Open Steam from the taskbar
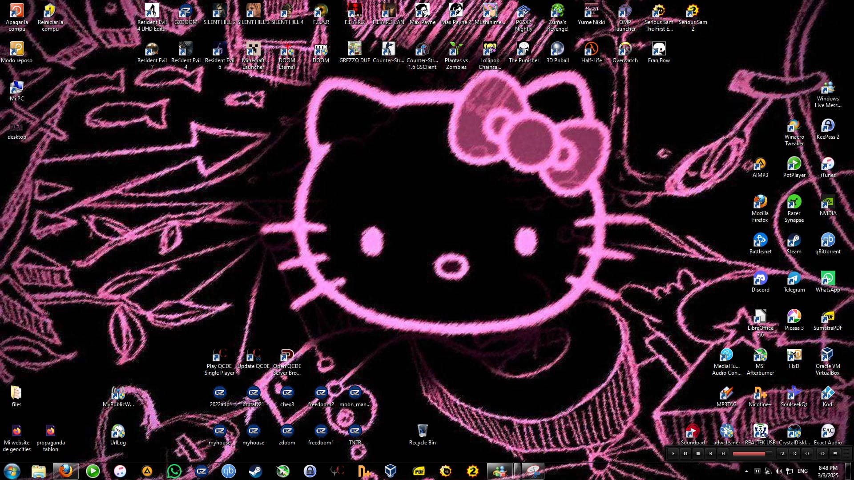 tap(255, 471)
